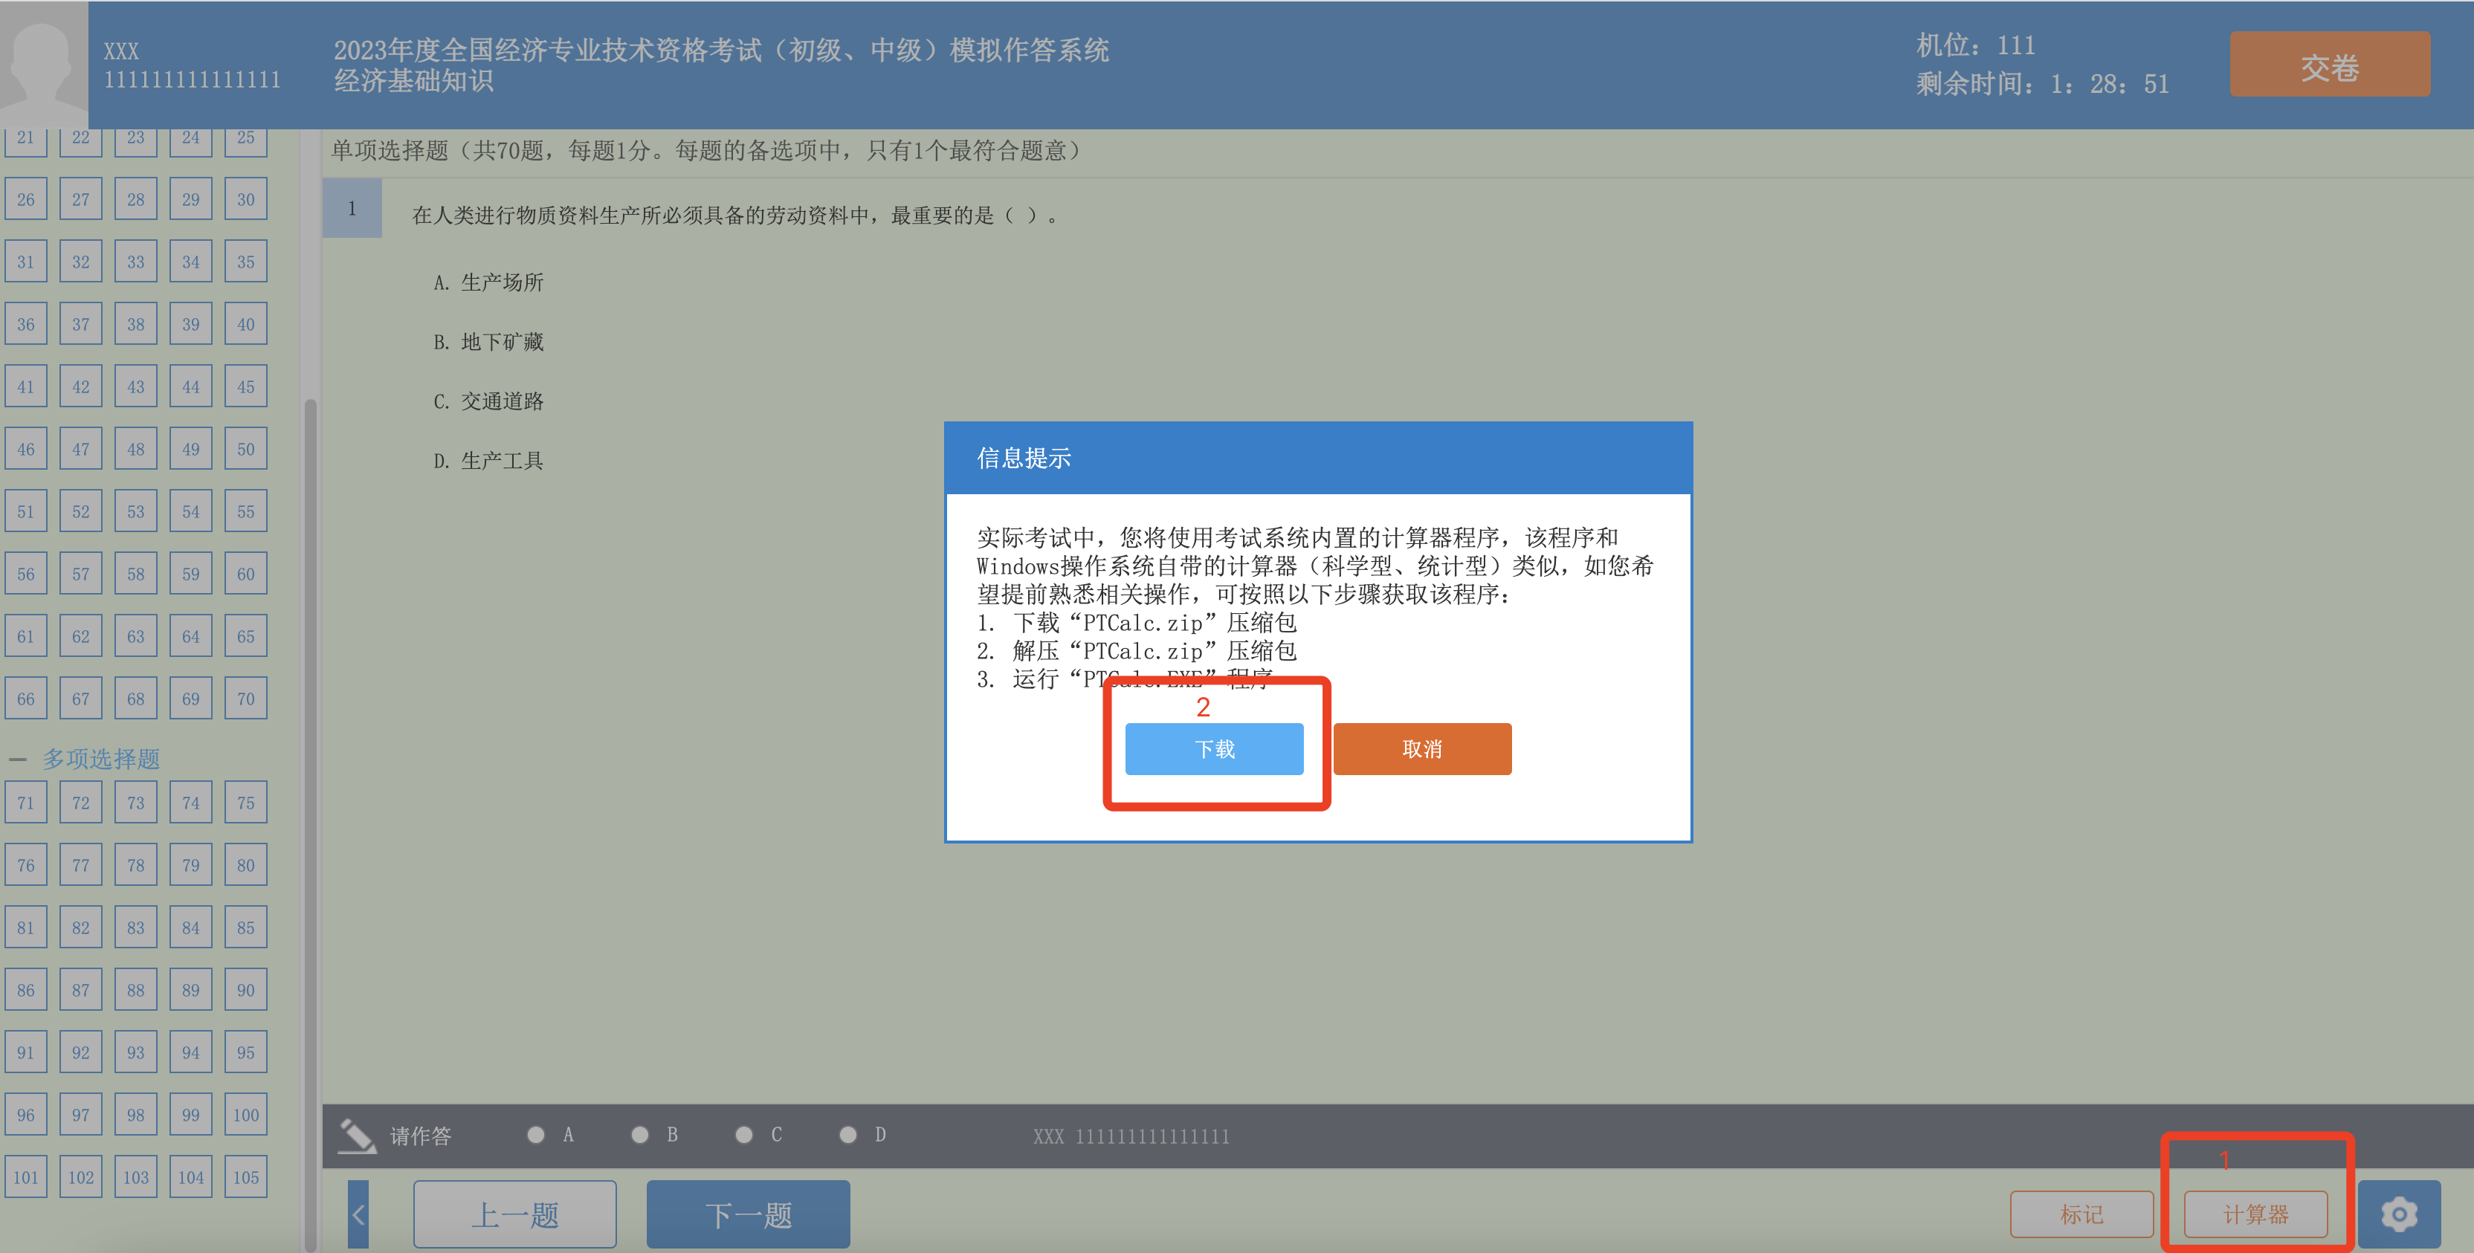Collapse sidebar with left chevron
Screen dimensions: 2474x1253
coord(358,1214)
